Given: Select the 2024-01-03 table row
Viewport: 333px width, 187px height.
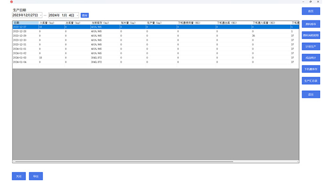Looking at the screenshot, I should point(156,57).
